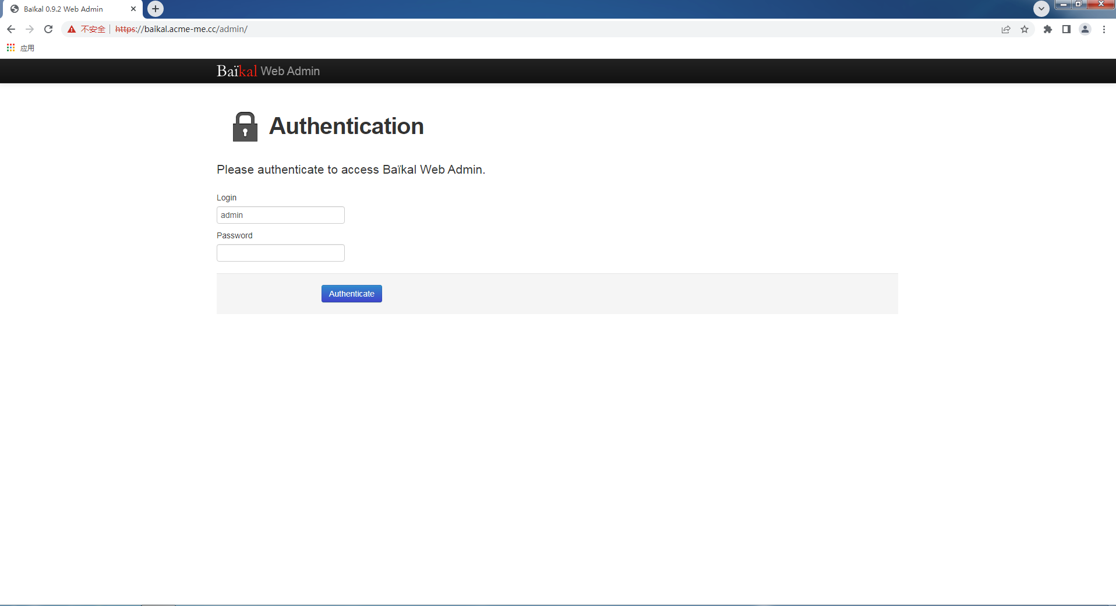Image resolution: width=1116 pixels, height=606 pixels.
Task: Open the Chrome three-dot menu
Action: (1104, 29)
